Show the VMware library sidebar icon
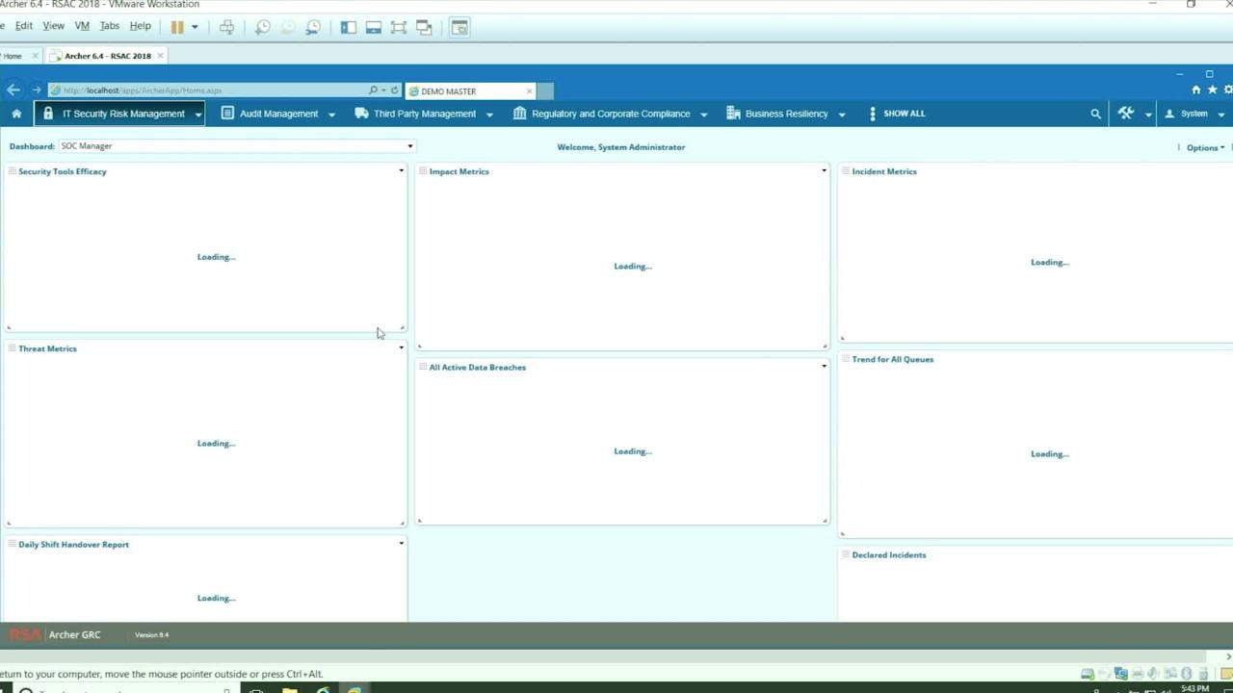Image resolution: width=1233 pixels, height=693 pixels. (x=348, y=27)
